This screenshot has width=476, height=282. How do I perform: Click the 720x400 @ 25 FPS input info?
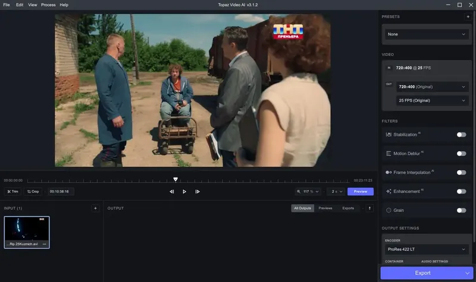tap(413, 68)
